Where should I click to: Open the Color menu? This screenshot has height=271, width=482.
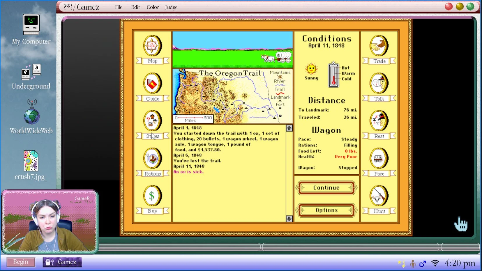pyautogui.click(x=153, y=7)
